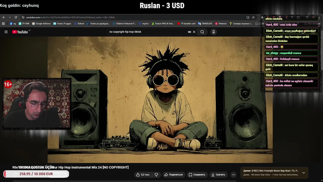Start voice search with the microphone icon
Image resolution: width=323 pixels, height=182 pixels.
pos(213,32)
